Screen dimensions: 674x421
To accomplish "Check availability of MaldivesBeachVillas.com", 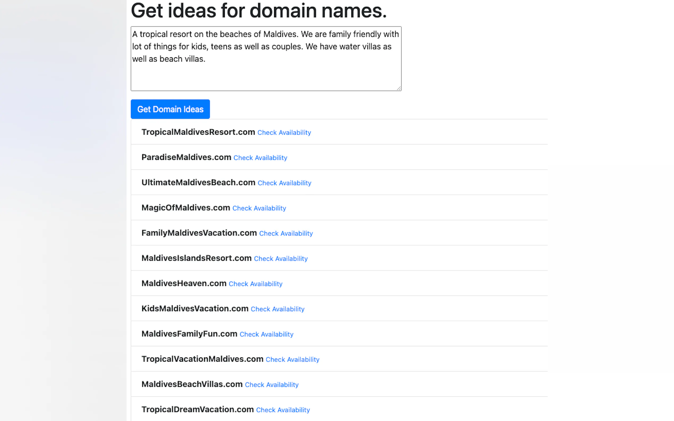I will click(x=271, y=385).
